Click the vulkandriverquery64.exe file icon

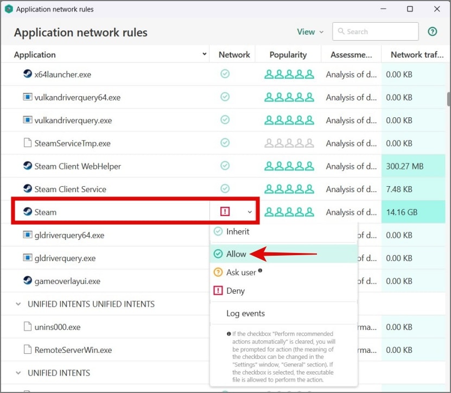(x=27, y=97)
